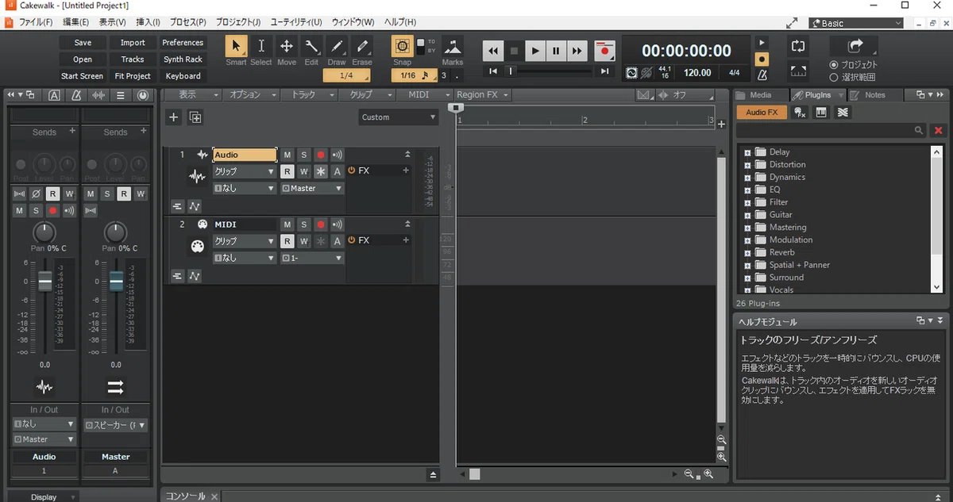Pause the transport
The height and width of the screenshot is (502, 953).
coord(556,51)
